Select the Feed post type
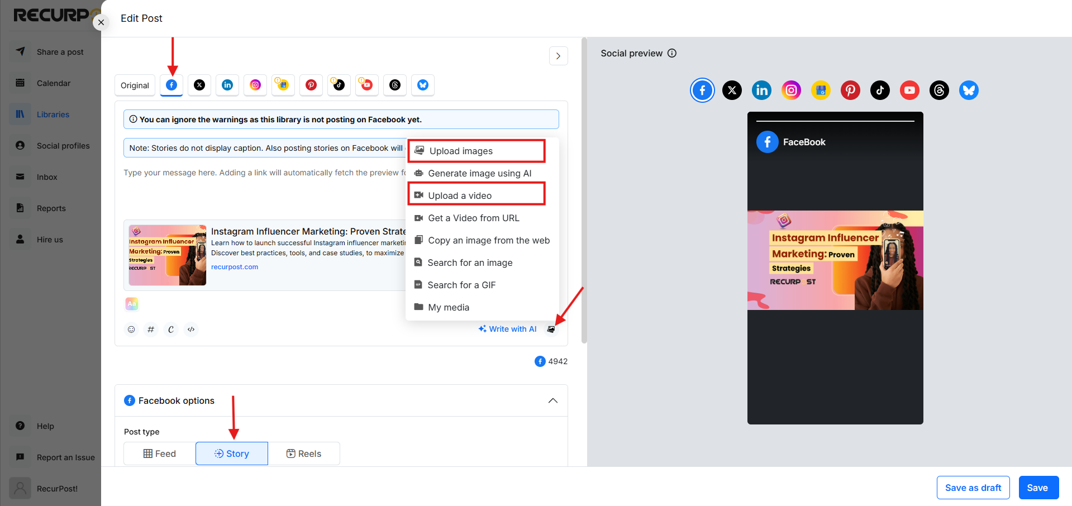 tap(160, 454)
